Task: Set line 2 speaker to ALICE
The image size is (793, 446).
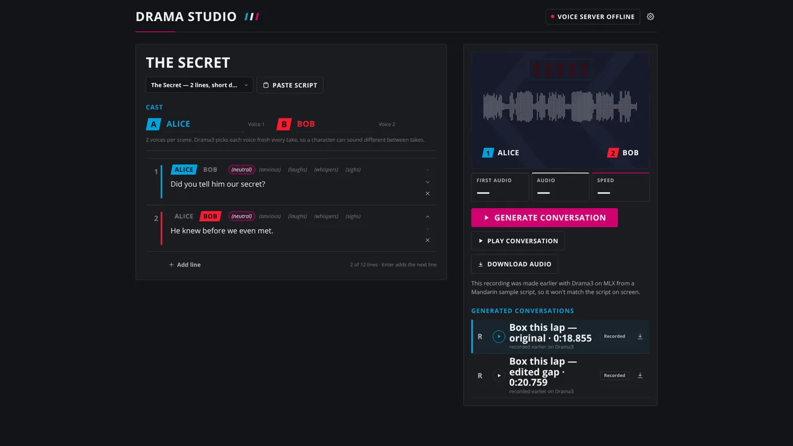Action: click(x=183, y=216)
